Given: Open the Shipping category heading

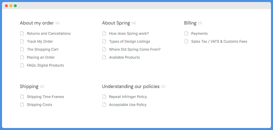Looking at the screenshot, I should 29,86.
